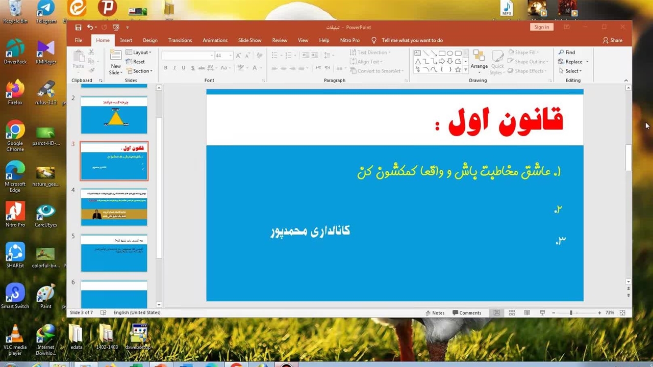Select slide 4 thumbnail in slide panel

pos(114,207)
